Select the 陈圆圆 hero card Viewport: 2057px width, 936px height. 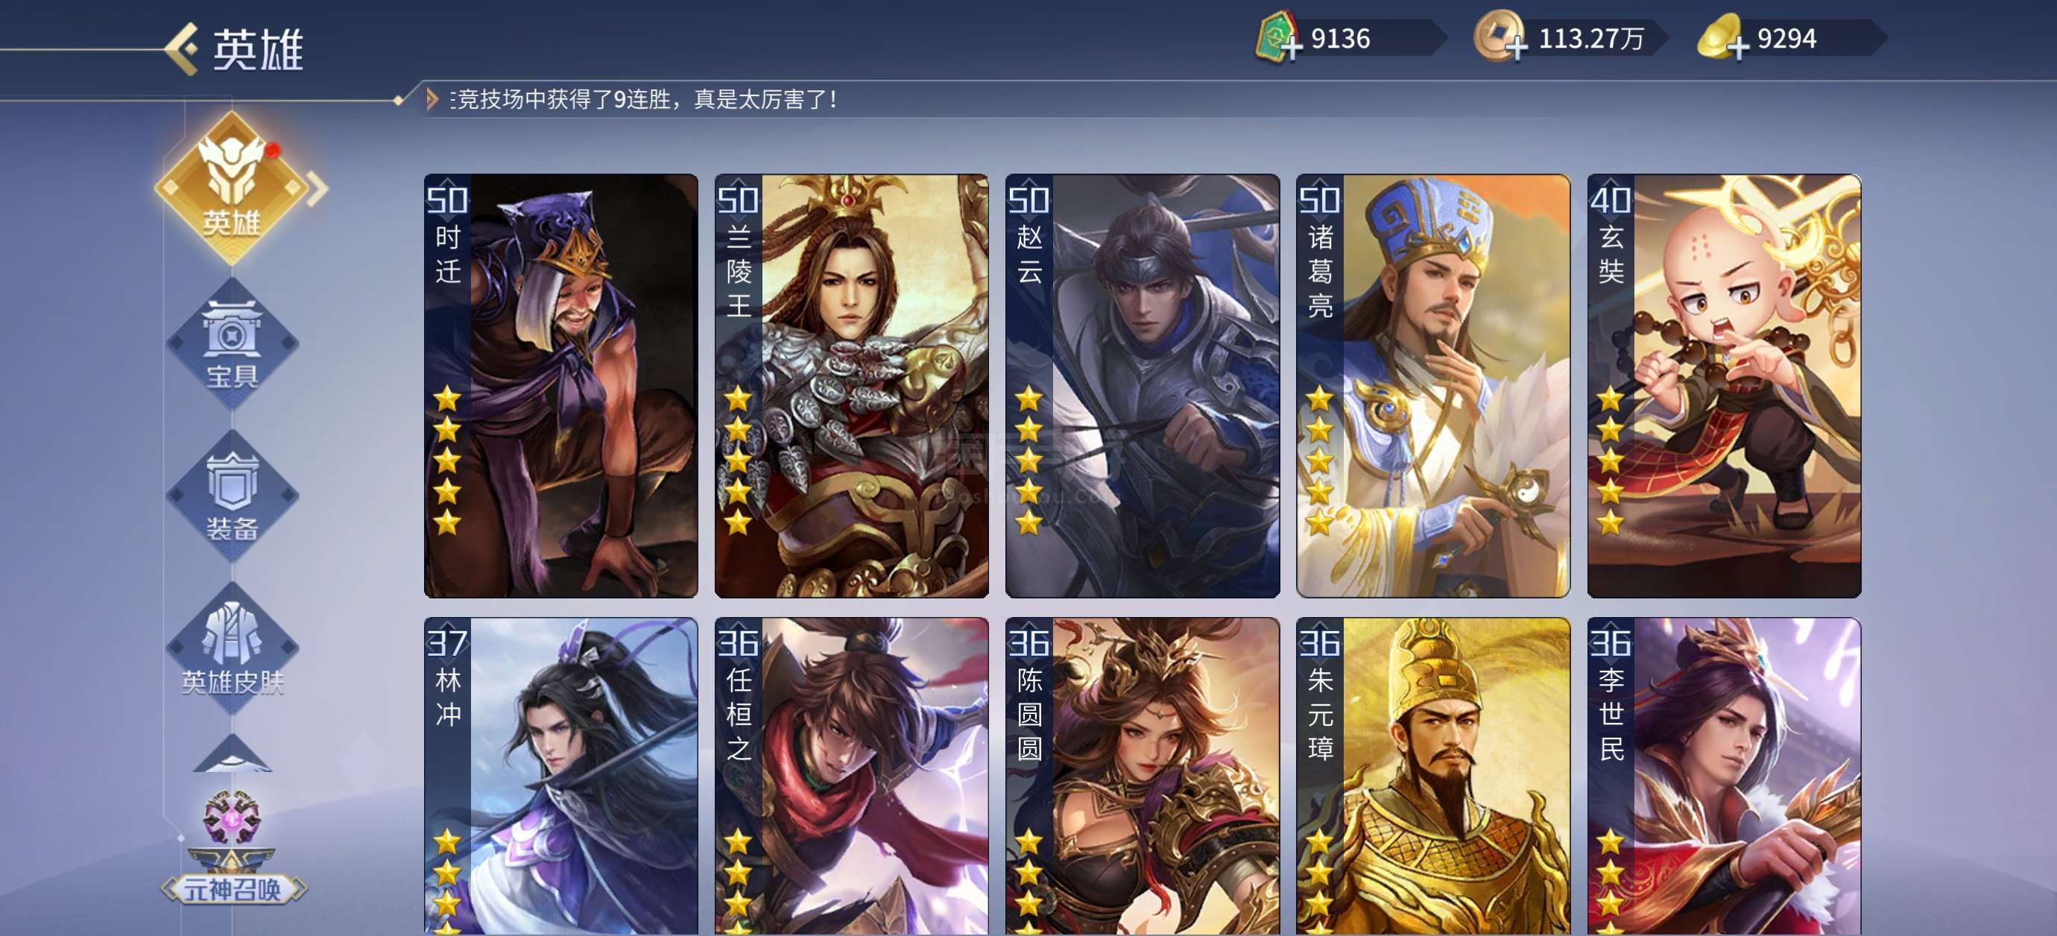pyautogui.click(x=1142, y=777)
